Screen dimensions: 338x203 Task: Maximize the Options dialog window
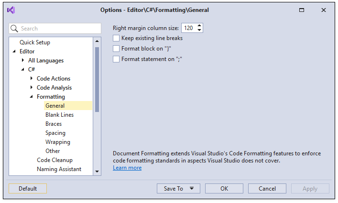pos(302,10)
